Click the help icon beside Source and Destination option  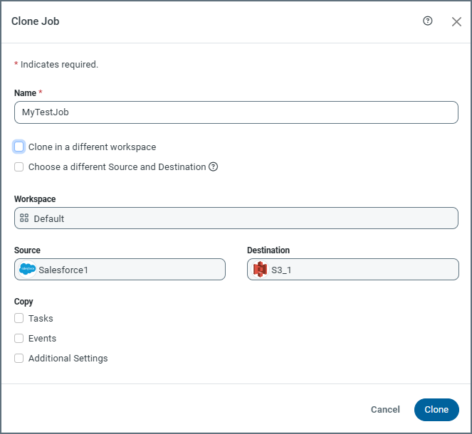point(213,167)
